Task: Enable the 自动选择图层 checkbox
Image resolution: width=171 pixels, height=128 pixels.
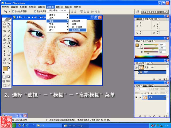Action: 13,11
